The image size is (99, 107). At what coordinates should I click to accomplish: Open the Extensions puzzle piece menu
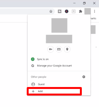[80, 11]
